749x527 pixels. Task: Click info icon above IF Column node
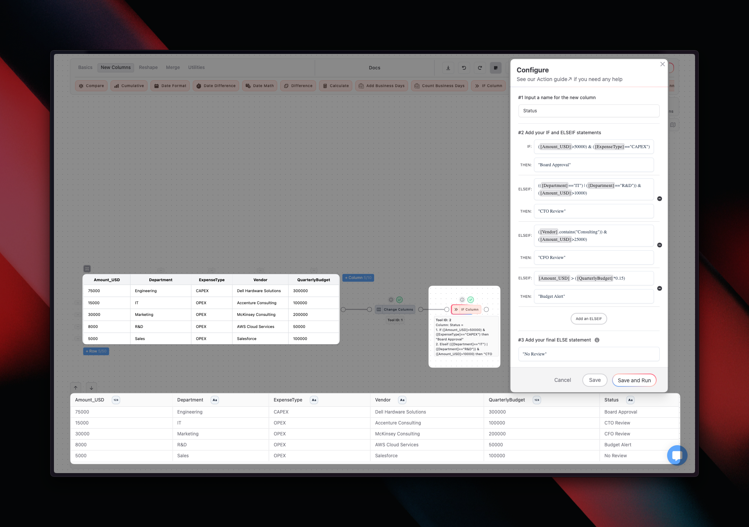coord(462,300)
